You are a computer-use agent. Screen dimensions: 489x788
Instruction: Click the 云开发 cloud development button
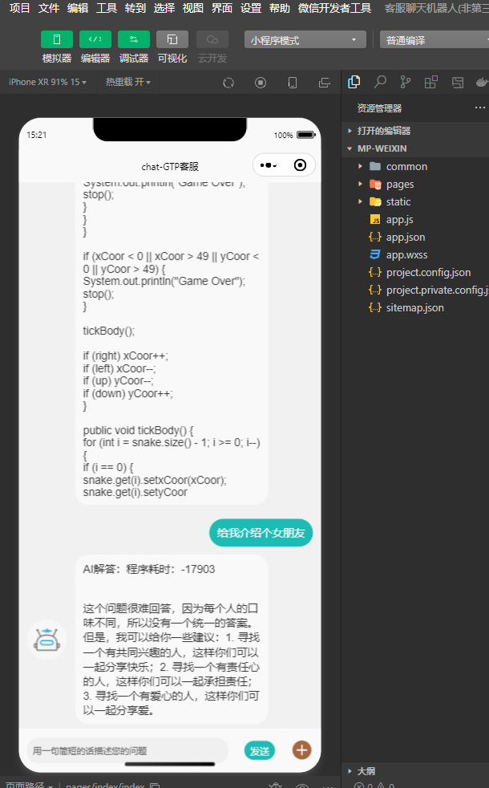point(212,39)
